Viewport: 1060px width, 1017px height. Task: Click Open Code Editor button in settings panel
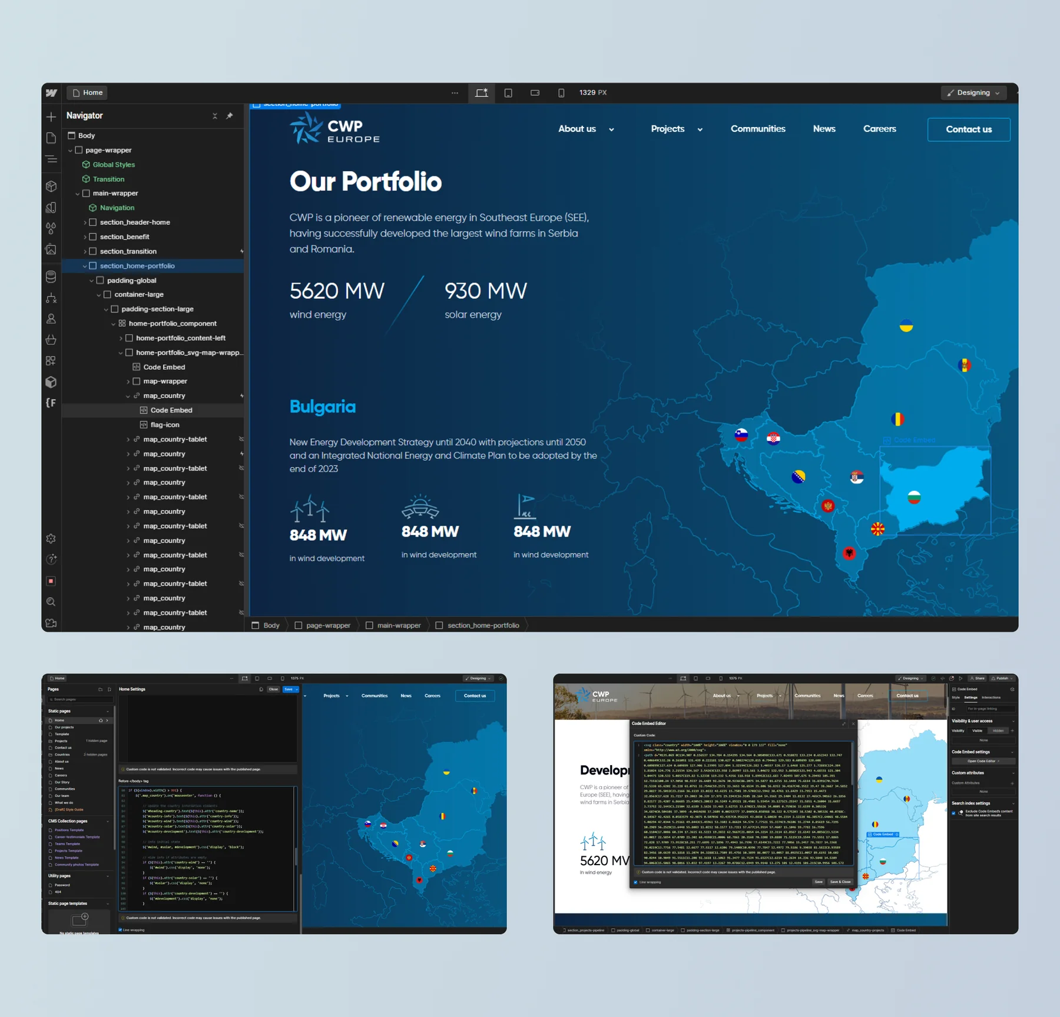(983, 761)
